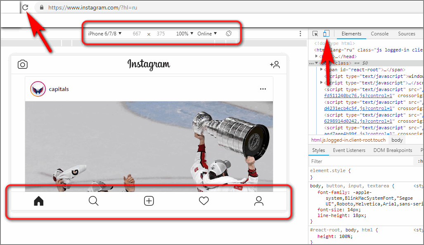
Task: Open the iPhone 6/7/8 device dropdown
Action: (x=104, y=34)
